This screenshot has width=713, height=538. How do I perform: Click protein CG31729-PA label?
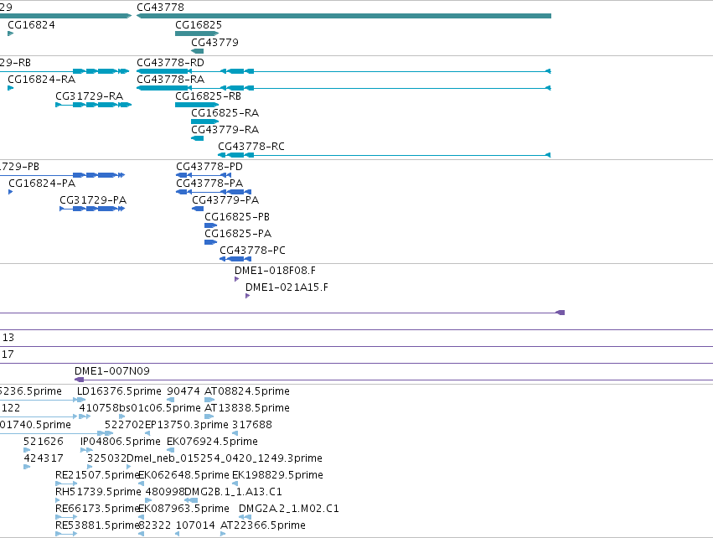point(93,200)
